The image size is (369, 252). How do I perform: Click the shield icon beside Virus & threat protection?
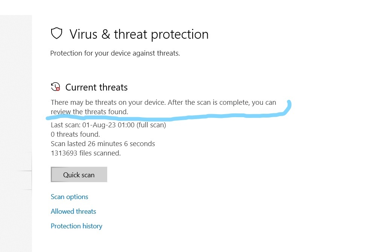point(56,33)
